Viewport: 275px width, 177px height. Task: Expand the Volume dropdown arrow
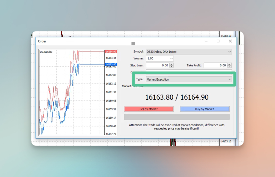coord(171,59)
